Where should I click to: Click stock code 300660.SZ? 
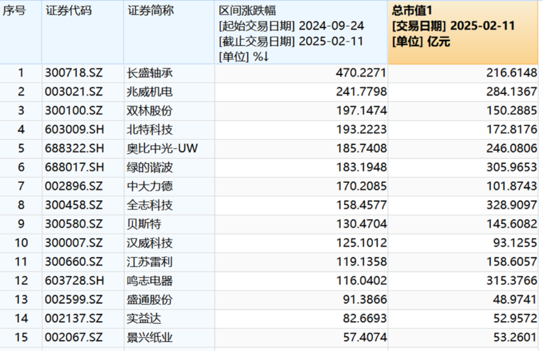(74, 262)
